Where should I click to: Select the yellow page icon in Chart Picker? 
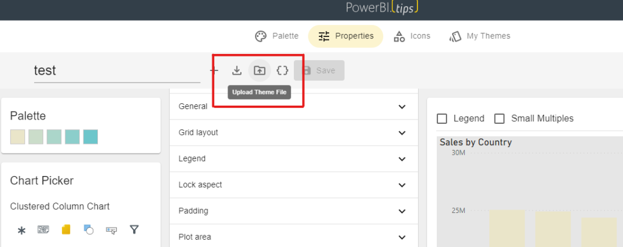66,229
